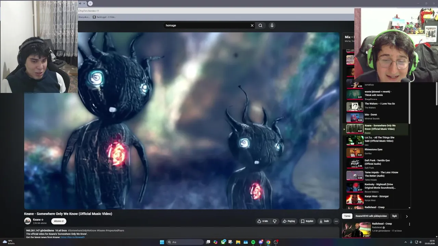
Task: Open the three-dot more actions menu under video
Action: [336, 221]
